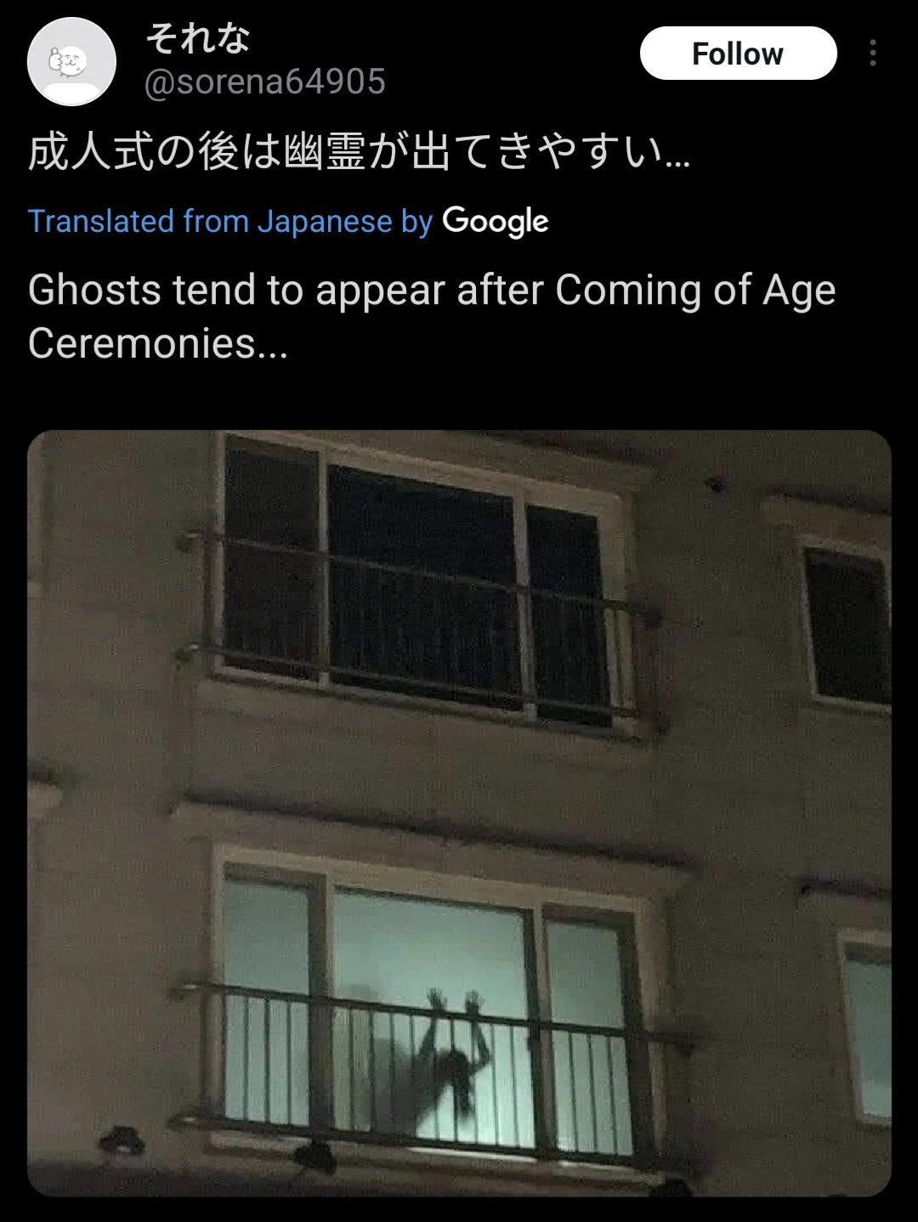Viewport: 918px width, 1222px height.
Task: Select the original Japanese post text
Action: tap(359, 153)
